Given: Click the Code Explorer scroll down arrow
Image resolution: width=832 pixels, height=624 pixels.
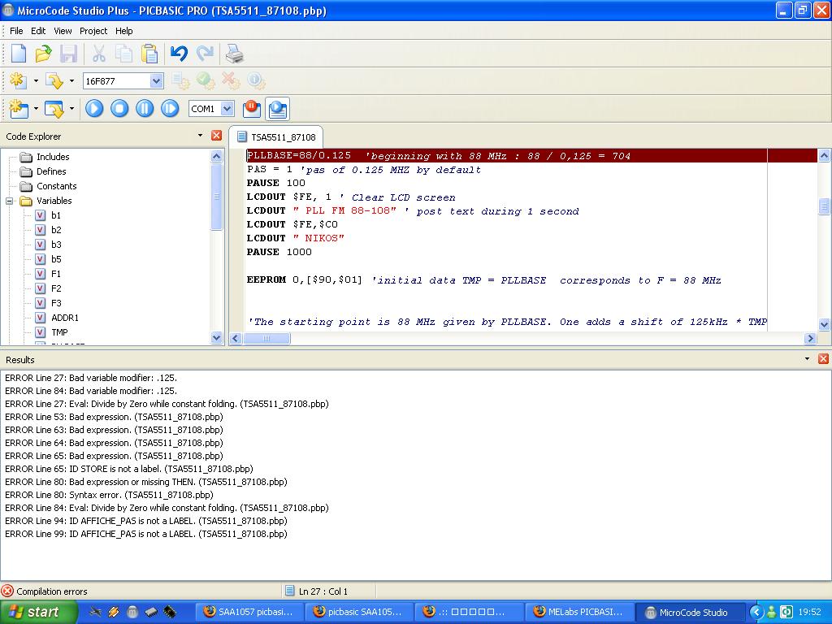Looking at the screenshot, I should (x=216, y=337).
